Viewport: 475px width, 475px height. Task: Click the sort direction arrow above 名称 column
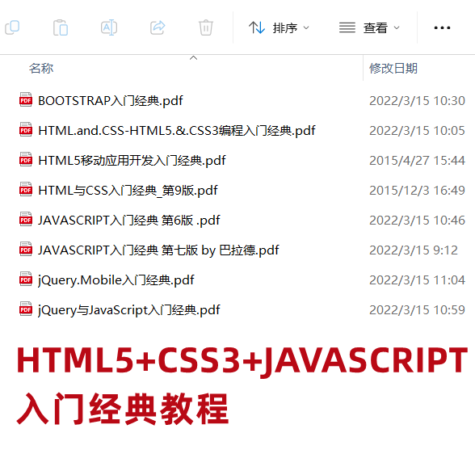pos(193,58)
